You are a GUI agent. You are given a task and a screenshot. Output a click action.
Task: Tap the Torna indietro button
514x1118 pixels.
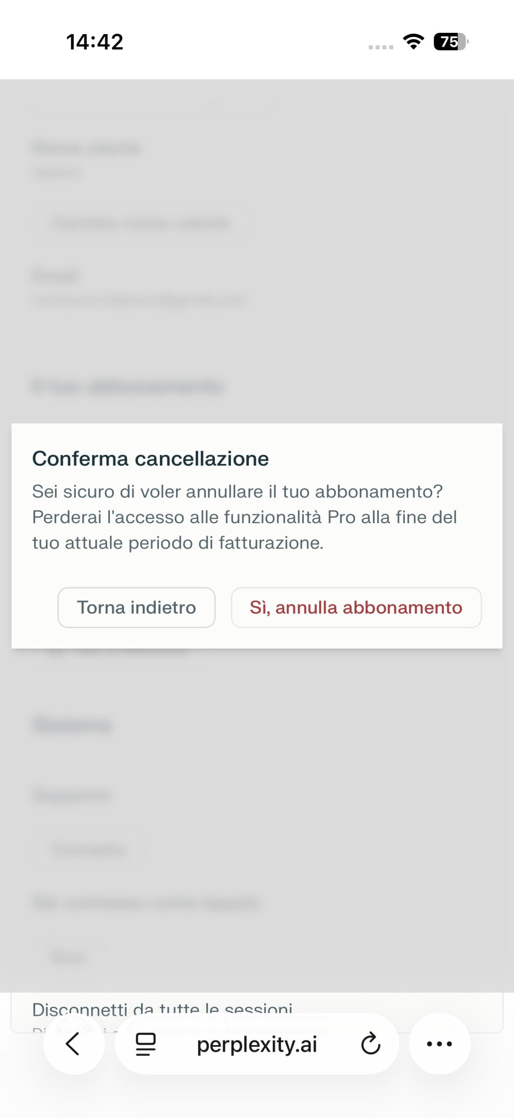(136, 607)
